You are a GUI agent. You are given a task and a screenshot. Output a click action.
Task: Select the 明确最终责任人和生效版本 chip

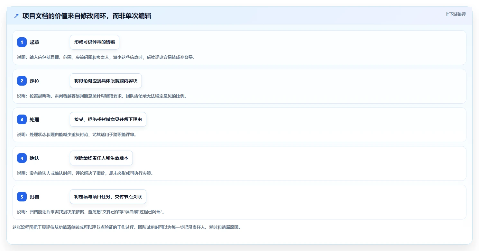pyautogui.click(x=101, y=158)
